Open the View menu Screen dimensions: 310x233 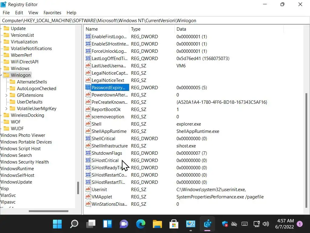click(x=33, y=13)
